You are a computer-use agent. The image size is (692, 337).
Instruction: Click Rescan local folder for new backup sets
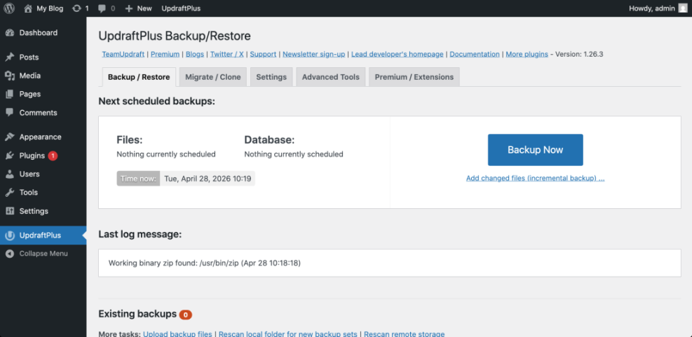click(x=288, y=334)
